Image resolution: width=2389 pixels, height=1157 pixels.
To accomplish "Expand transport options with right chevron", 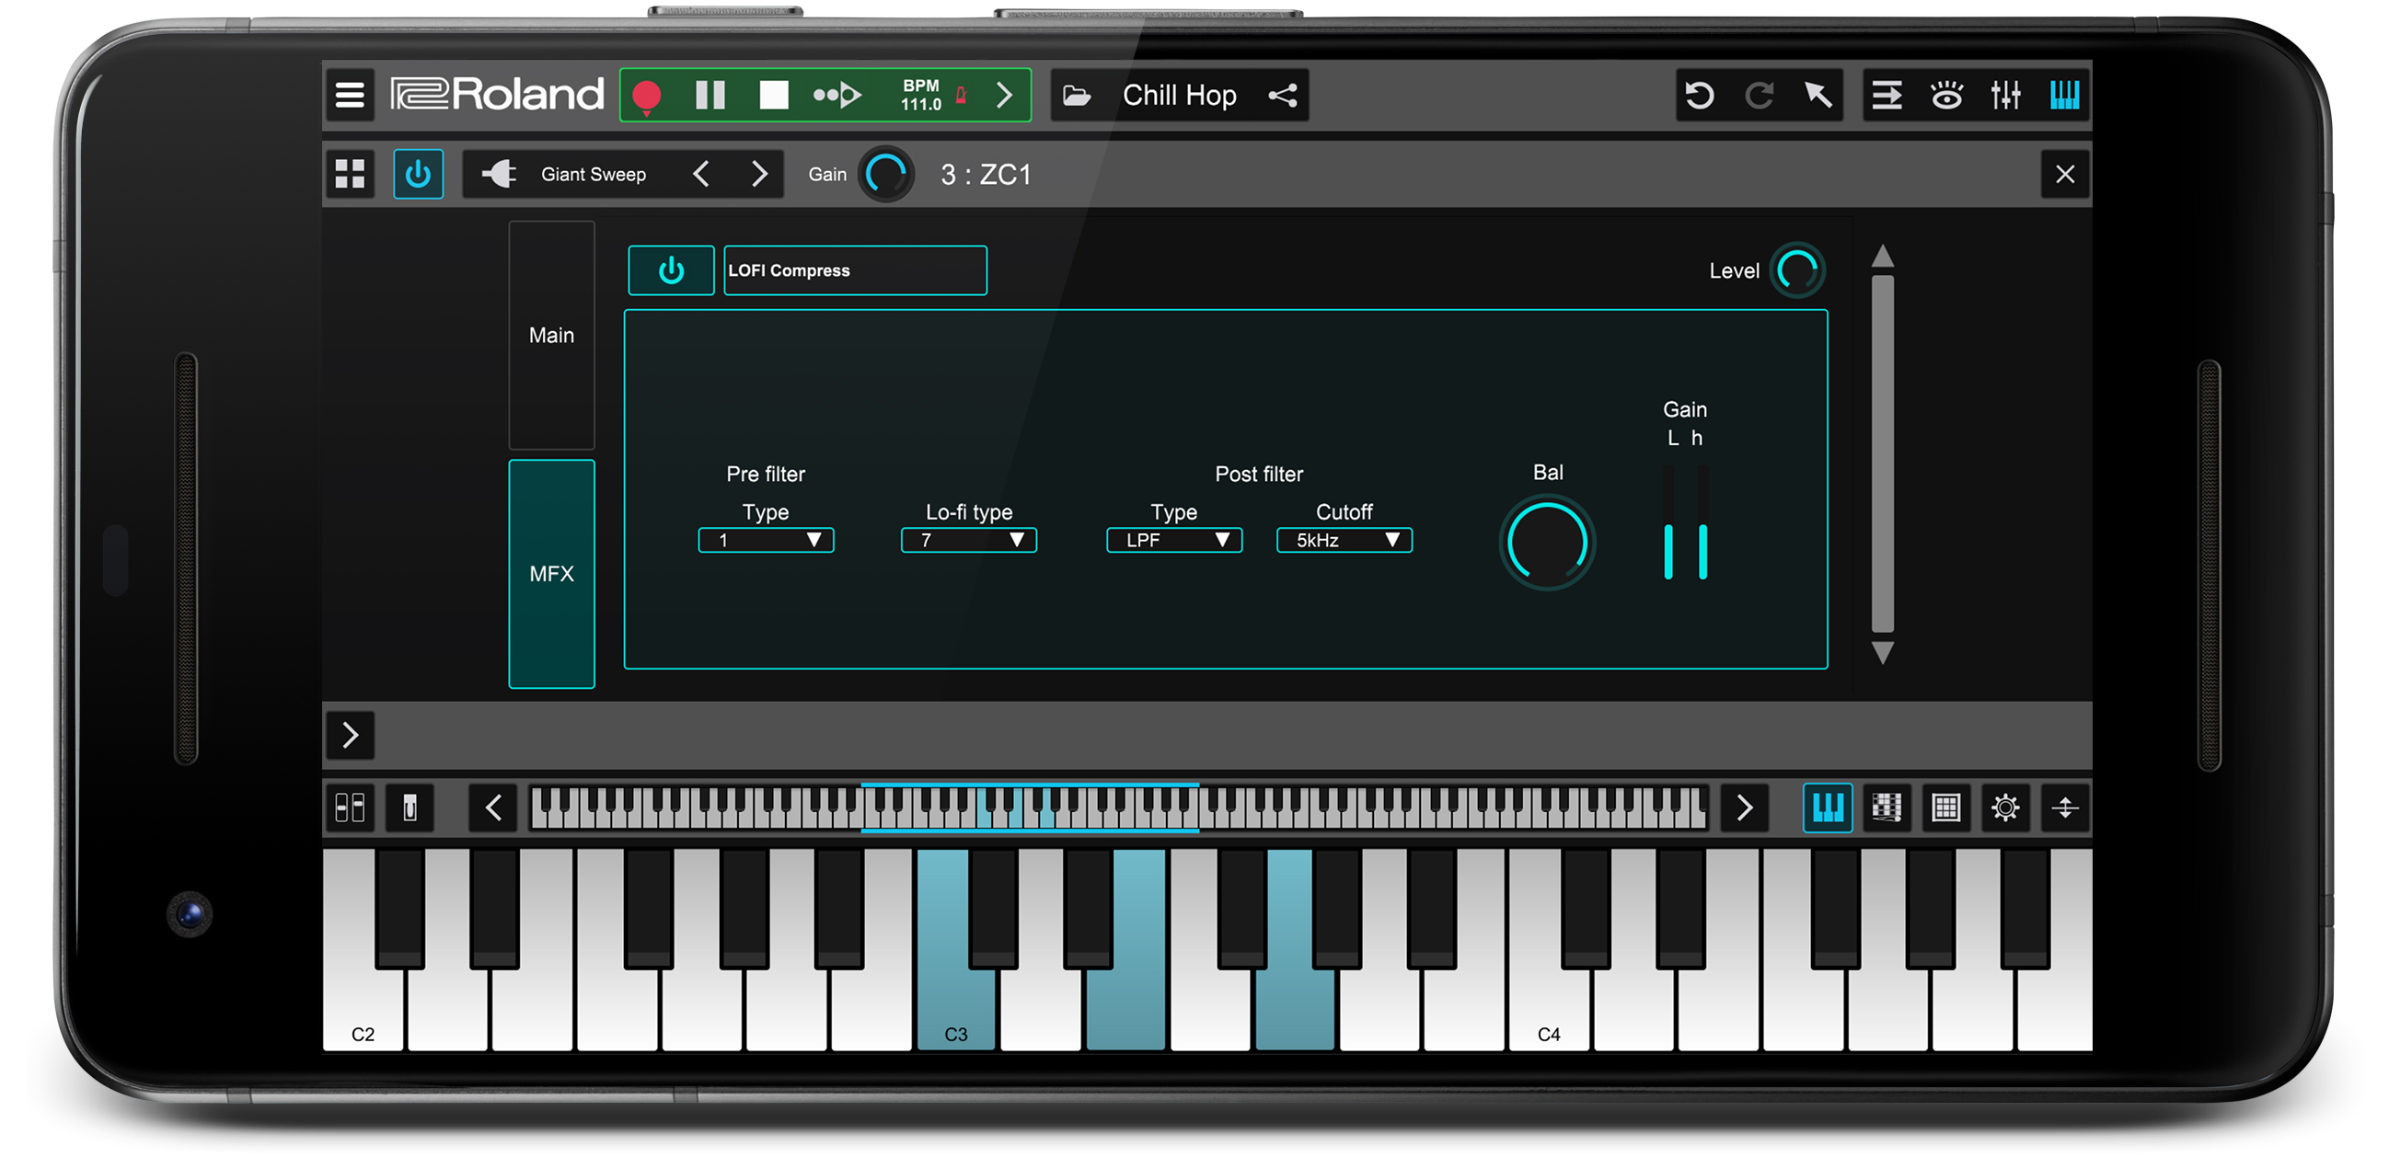I will pos(1003,95).
